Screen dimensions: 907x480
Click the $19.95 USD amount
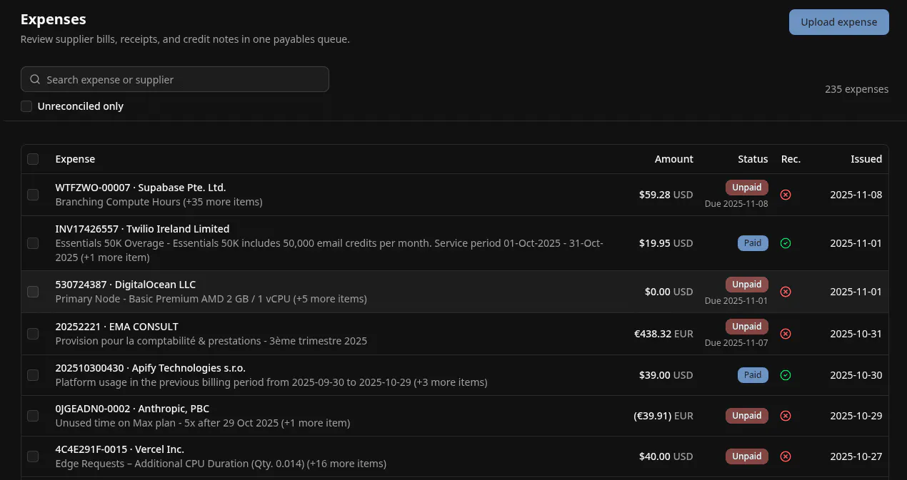(666, 243)
